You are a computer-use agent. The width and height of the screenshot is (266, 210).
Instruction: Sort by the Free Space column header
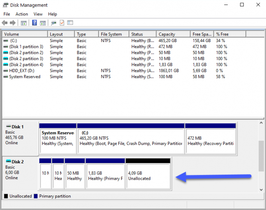202,34
